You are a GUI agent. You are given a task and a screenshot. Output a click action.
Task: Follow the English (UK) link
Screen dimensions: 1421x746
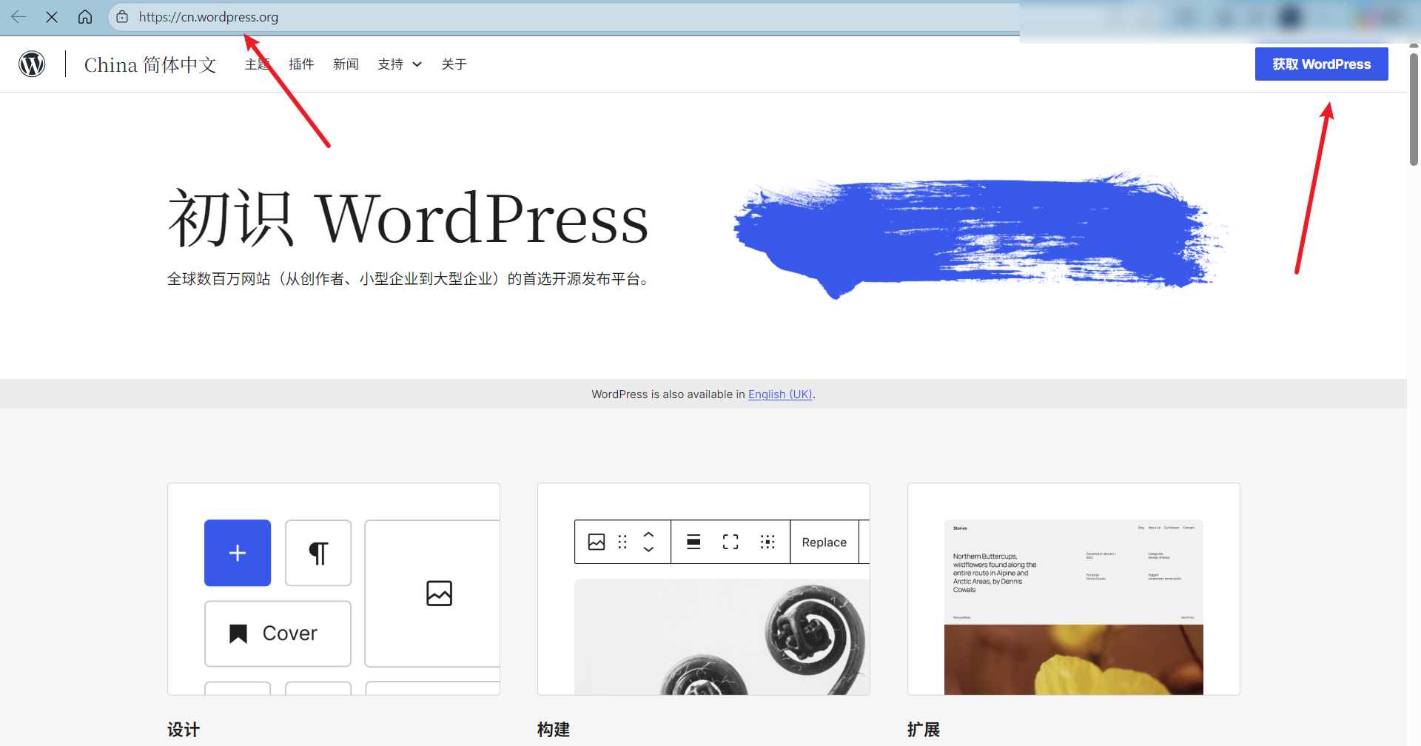[780, 394]
